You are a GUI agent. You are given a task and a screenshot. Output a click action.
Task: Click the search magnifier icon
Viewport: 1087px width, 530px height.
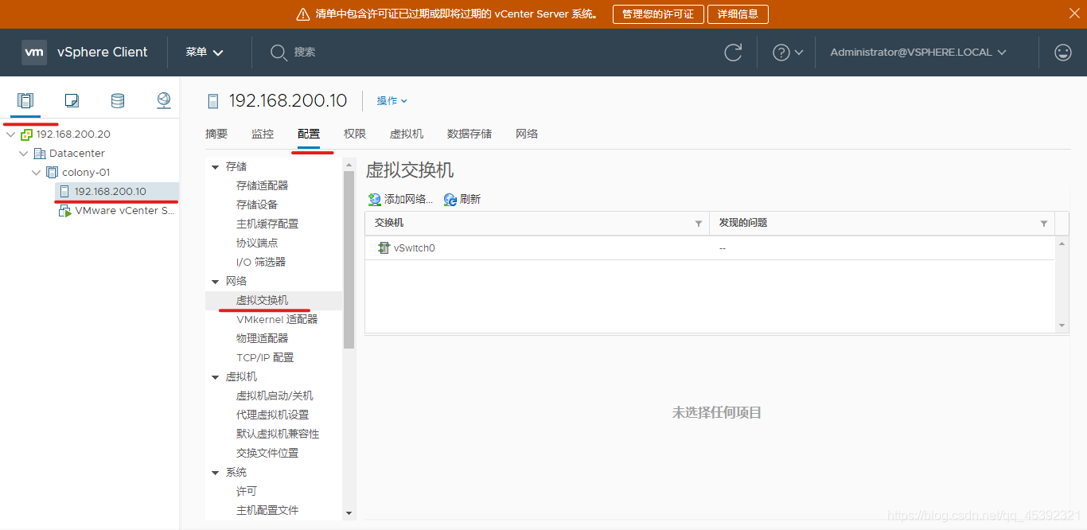pyautogui.click(x=279, y=53)
